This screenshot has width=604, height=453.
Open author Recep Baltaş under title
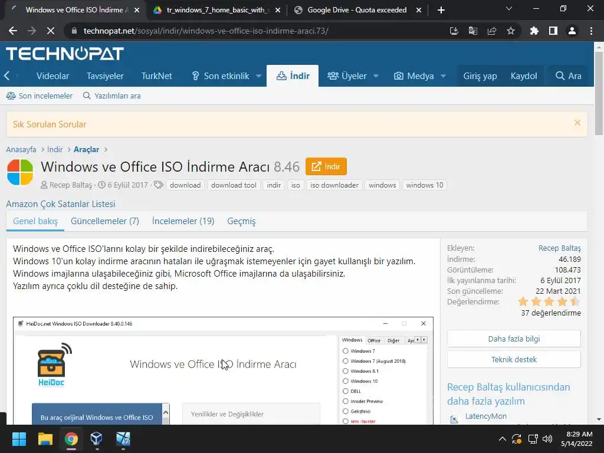(71, 185)
